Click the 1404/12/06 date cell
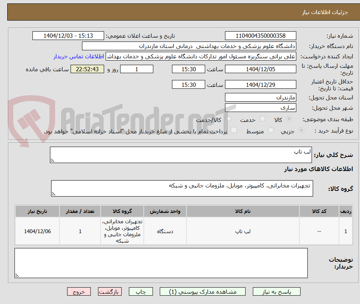 pyautogui.click(x=37, y=231)
